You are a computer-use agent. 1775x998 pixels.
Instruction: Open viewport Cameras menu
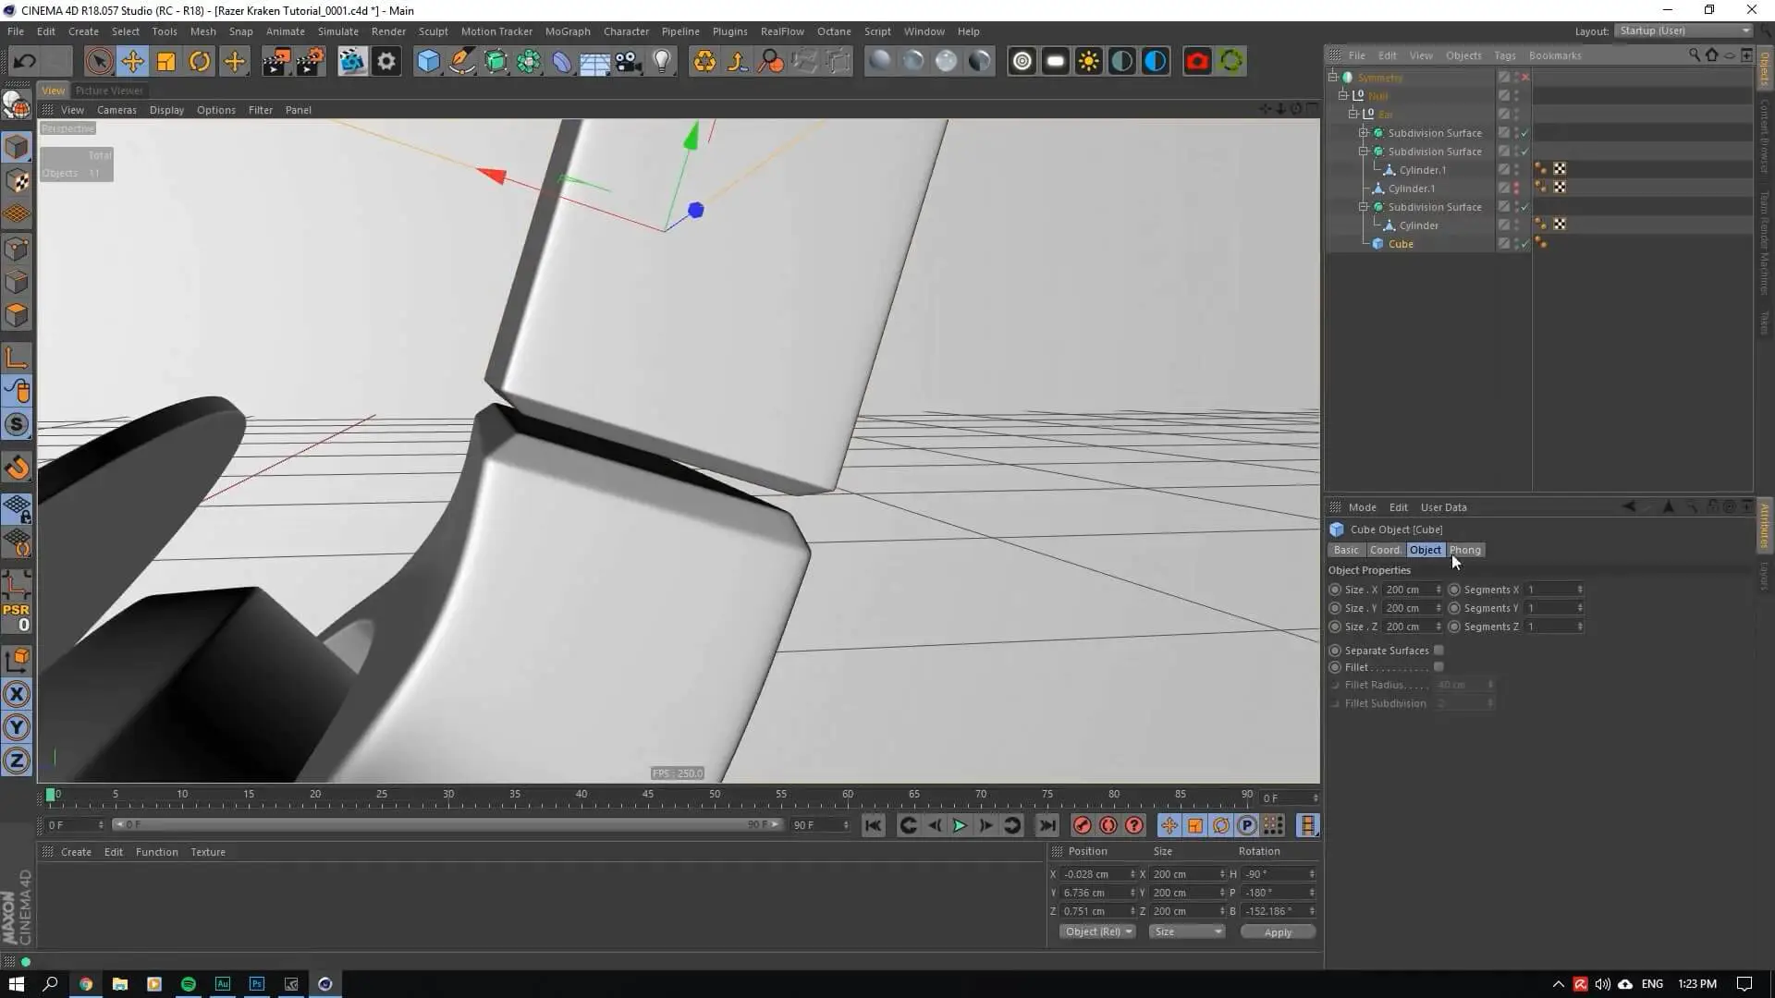pos(116,110)
